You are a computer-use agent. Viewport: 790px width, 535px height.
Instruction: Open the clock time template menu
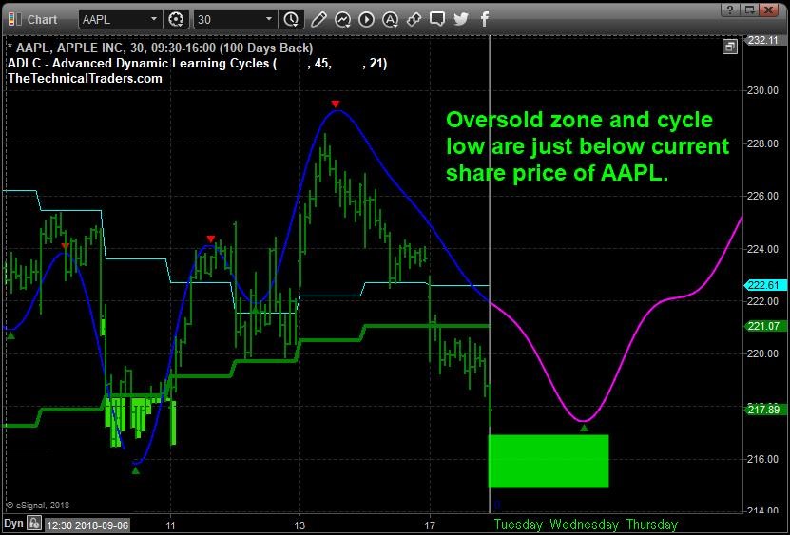291,20
